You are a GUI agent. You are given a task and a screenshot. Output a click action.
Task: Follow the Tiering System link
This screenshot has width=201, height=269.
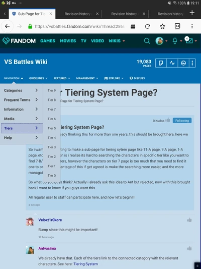pyautogui.click(x=85, y=264)
